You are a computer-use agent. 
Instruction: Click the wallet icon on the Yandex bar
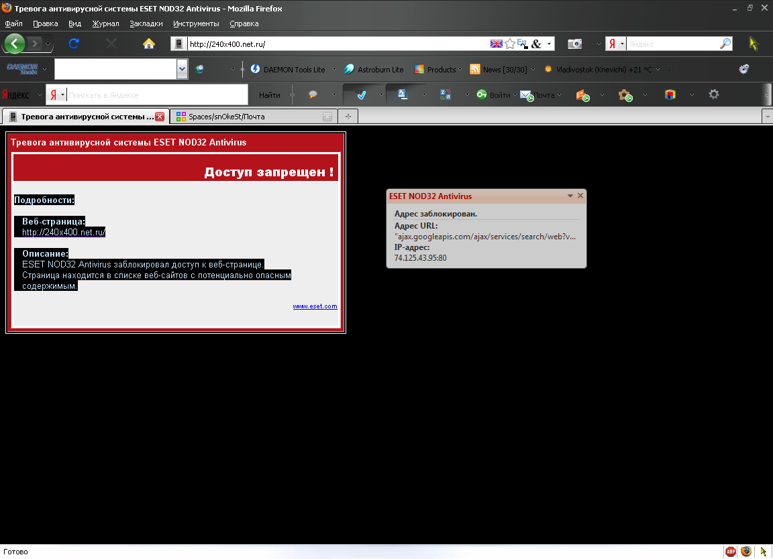click(582, 95)
